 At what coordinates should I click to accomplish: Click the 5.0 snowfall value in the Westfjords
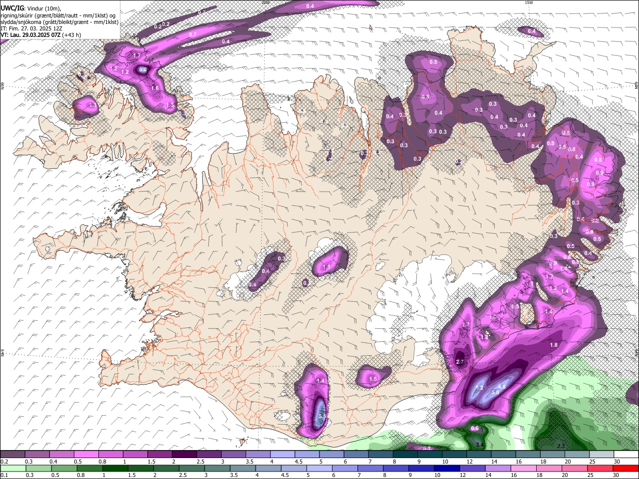click(143, 70)
